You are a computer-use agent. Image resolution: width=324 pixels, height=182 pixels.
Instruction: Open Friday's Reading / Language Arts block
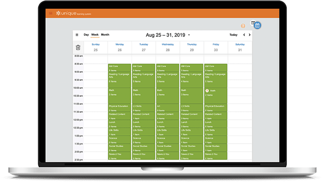pos(216,80)
